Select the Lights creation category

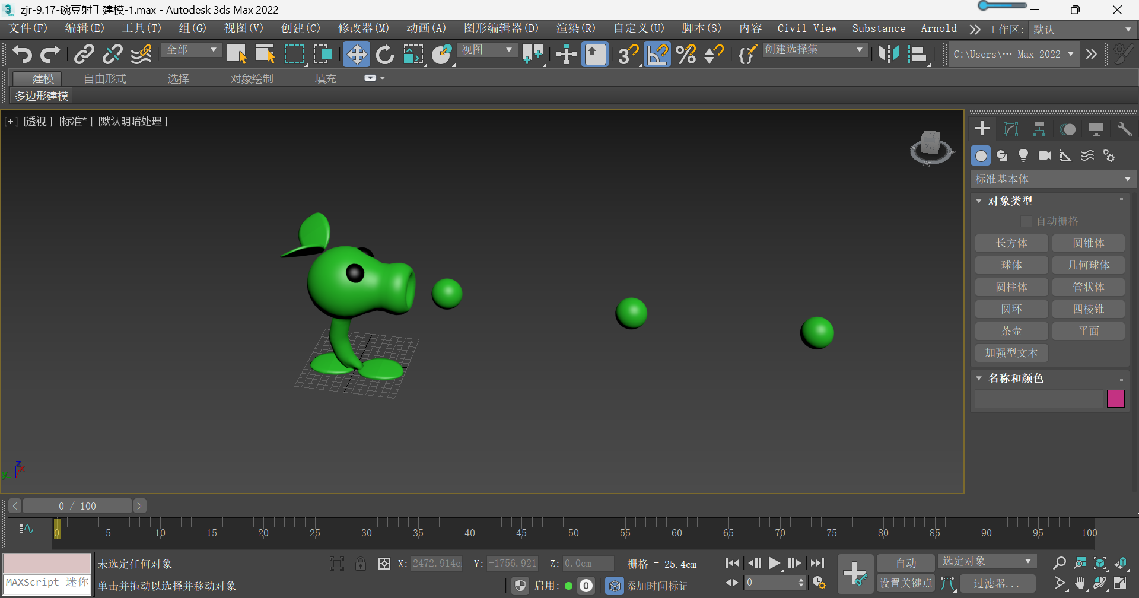click(1023, 155)
